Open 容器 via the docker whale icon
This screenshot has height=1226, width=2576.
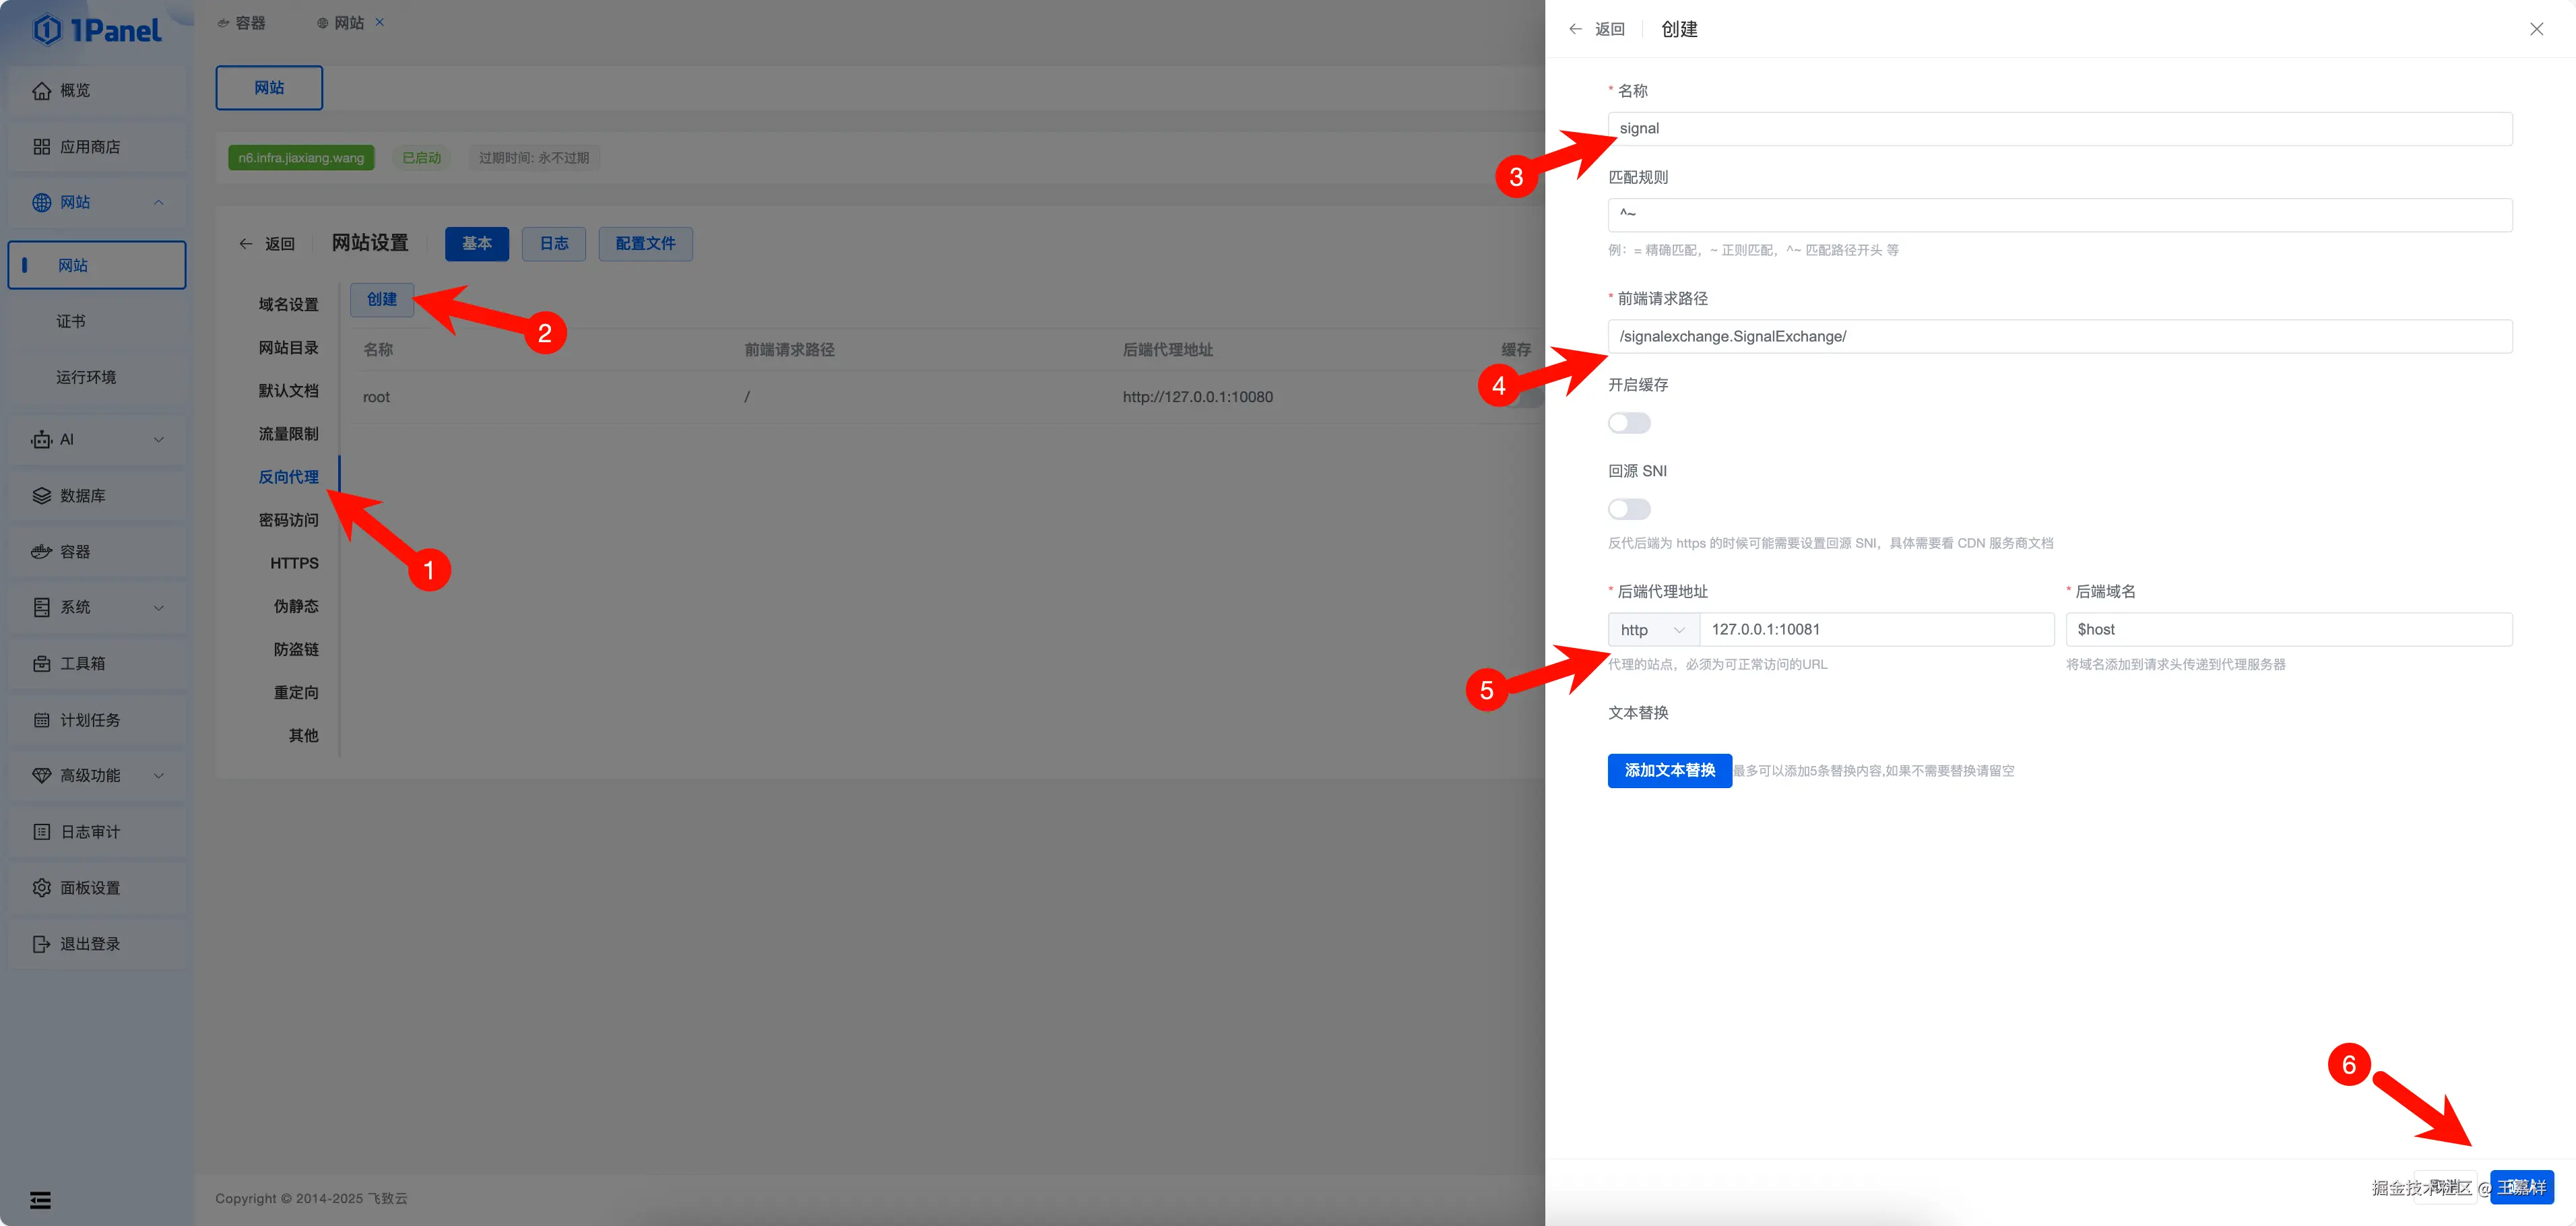[x=41, y=552]
